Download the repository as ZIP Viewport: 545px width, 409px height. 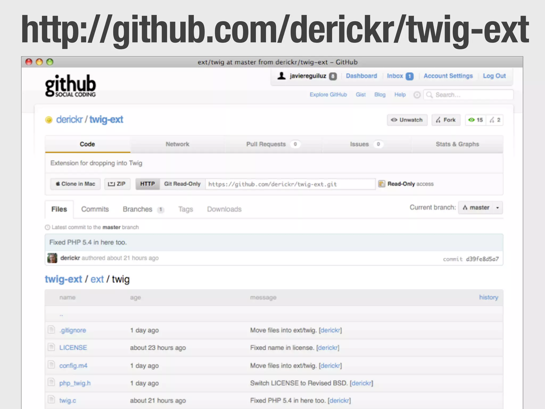tap(117, 184)
